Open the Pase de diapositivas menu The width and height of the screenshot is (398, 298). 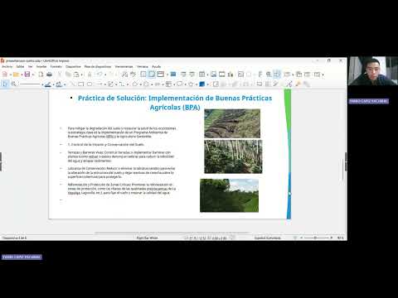pyautogui.click(x=98, y=66)
